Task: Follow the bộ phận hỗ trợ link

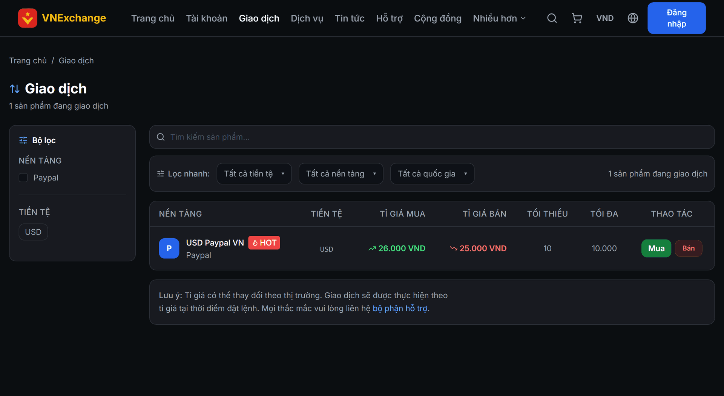Action: tap(400, 309)
